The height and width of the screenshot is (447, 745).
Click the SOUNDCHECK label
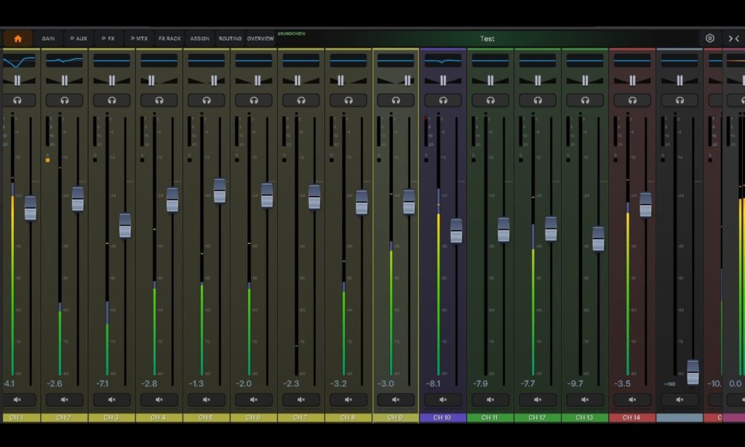(291, 33)
